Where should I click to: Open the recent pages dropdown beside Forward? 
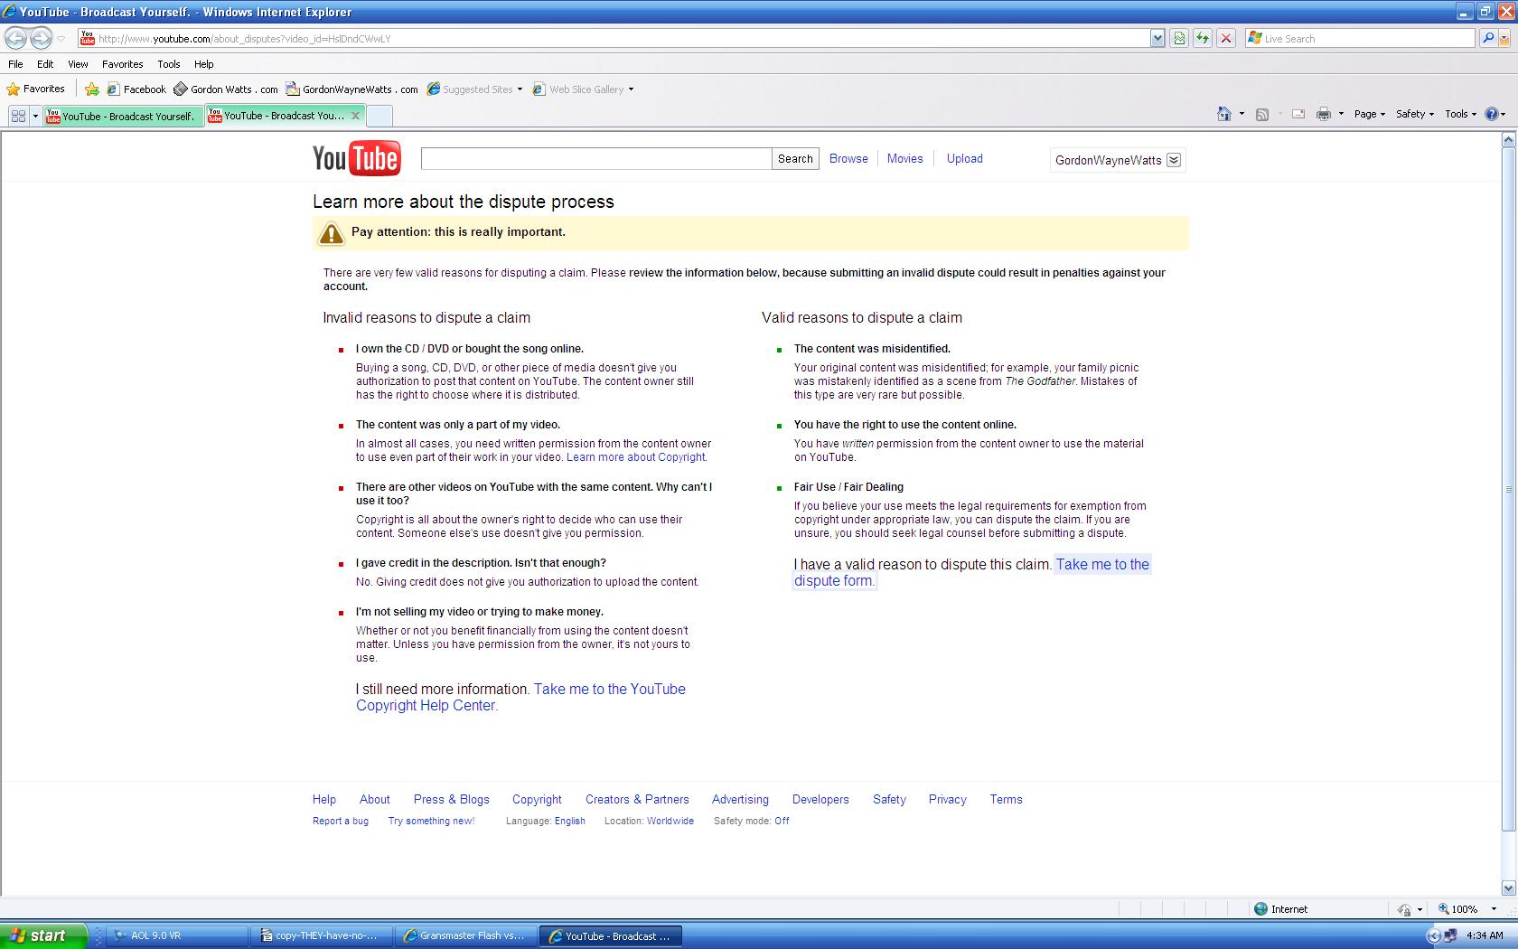click(x=61, y=39)
